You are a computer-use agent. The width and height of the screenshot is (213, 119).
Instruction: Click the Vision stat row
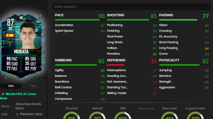pos(184,25)
